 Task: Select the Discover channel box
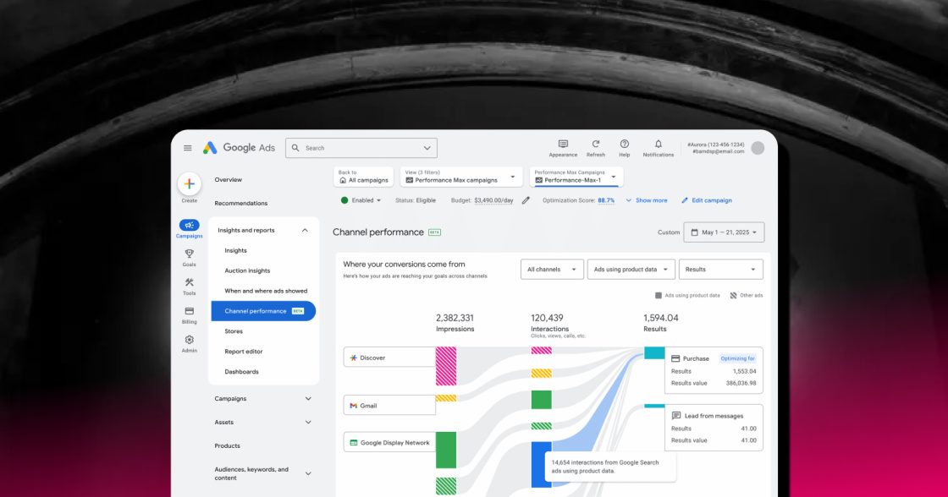[389, 358]
